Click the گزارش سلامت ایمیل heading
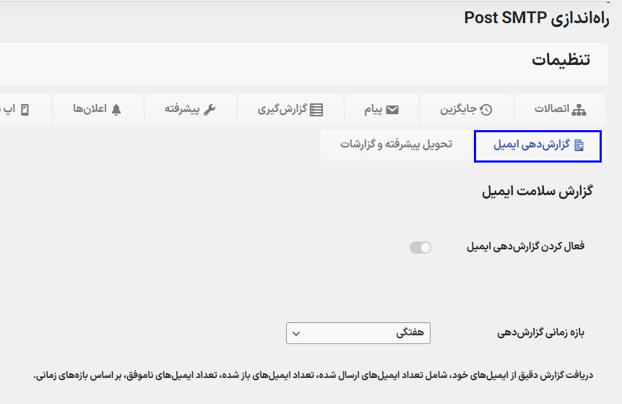 [x=537, y=192]
